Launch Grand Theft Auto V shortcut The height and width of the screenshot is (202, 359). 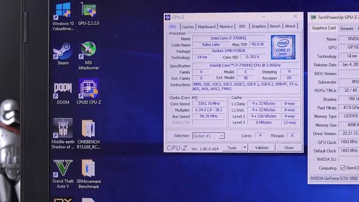(x=63, y=174)
